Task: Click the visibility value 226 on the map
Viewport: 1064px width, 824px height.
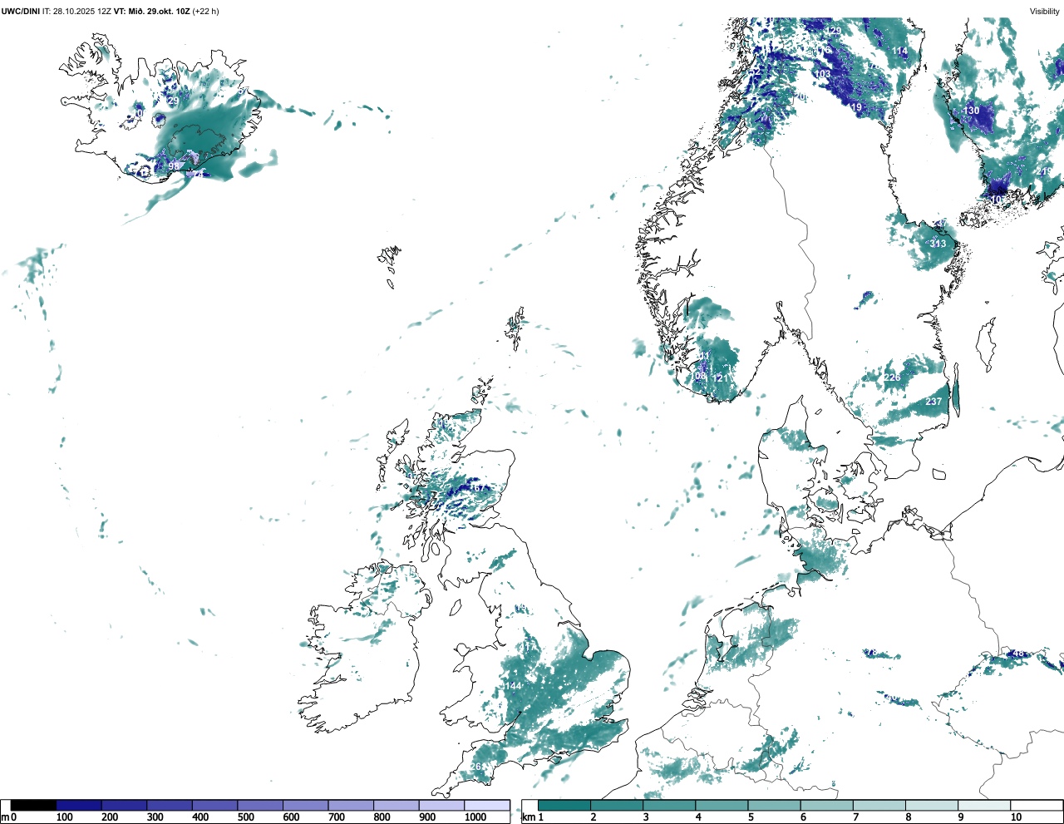Action: pyautogui.click(x=892, y=377)
